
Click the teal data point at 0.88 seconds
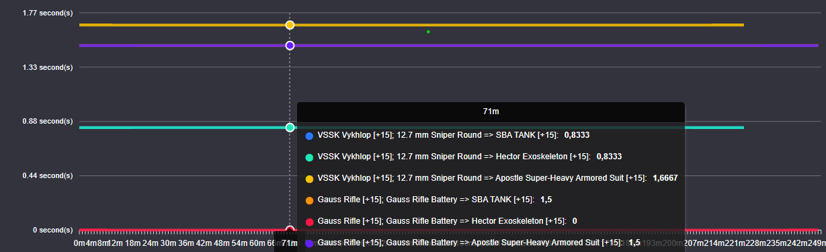pos(290,128)
